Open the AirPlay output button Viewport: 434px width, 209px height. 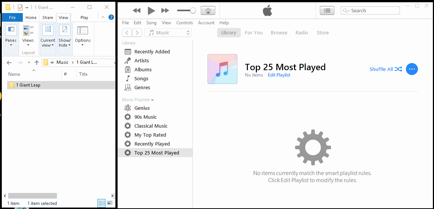208,10
